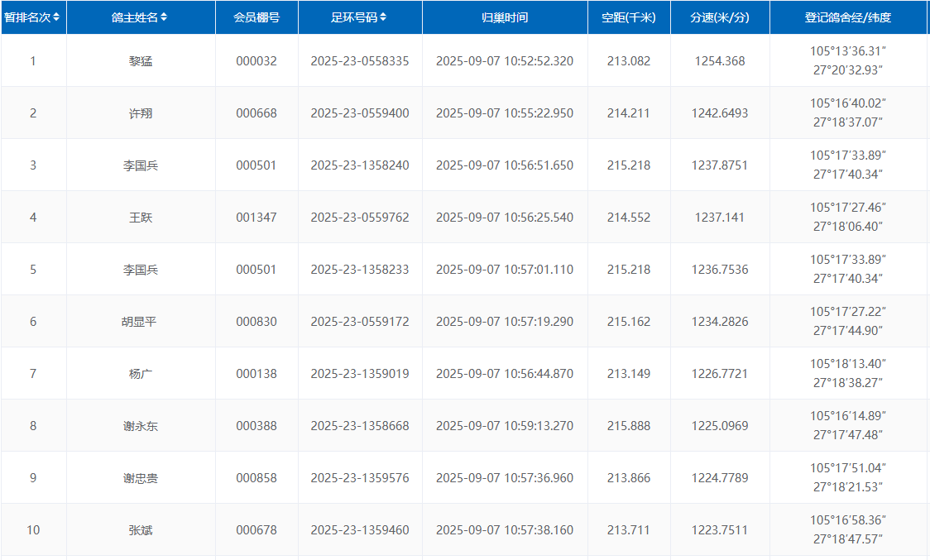
Task: Select the 登记鸽舍经/纬度 column header
Action: [848, 17]
